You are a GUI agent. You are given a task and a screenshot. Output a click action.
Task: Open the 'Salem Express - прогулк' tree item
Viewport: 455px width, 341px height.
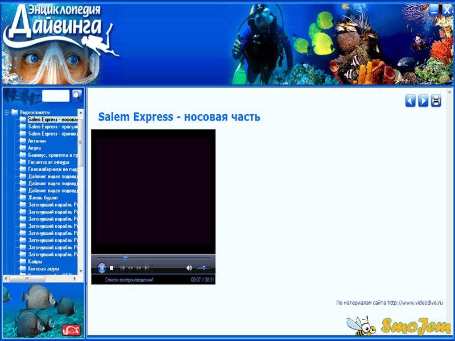point(53,127)
